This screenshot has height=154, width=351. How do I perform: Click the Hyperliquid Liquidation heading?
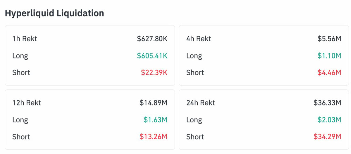[54, 13]
